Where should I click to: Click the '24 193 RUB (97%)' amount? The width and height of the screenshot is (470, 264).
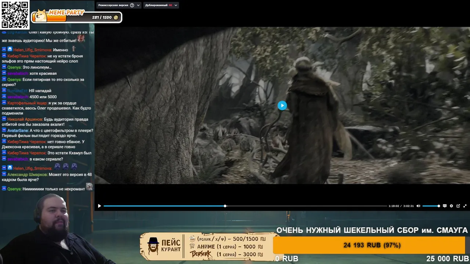point(372,245)
